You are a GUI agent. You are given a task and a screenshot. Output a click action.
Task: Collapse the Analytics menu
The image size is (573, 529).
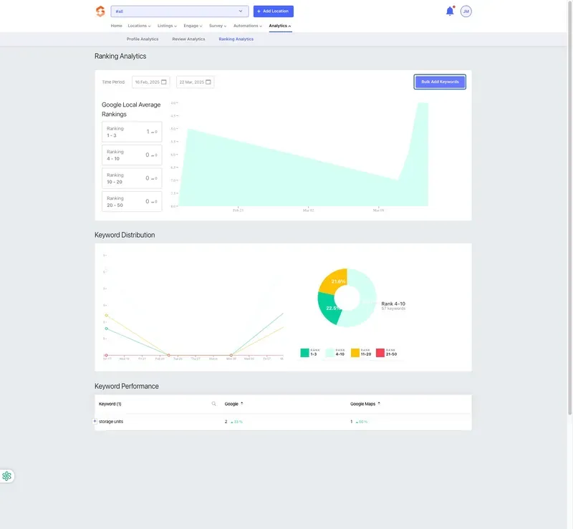coord(280,26)
